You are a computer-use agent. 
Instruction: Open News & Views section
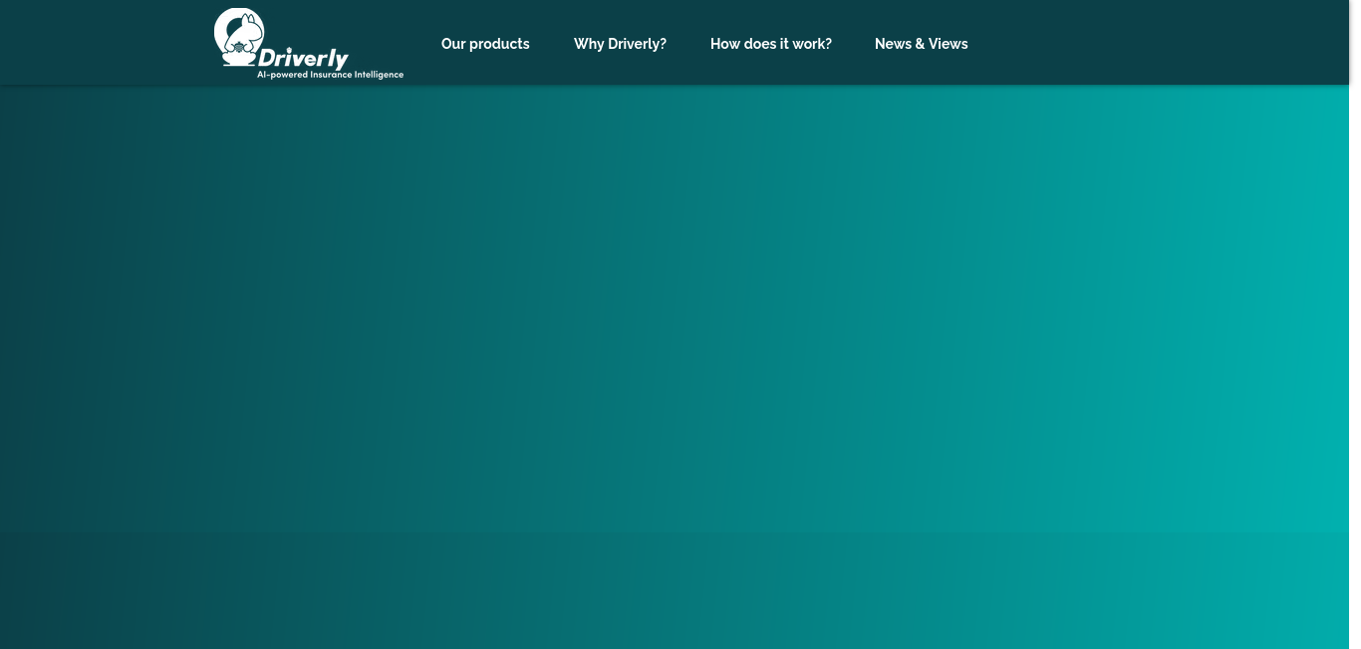click(922, 44)
